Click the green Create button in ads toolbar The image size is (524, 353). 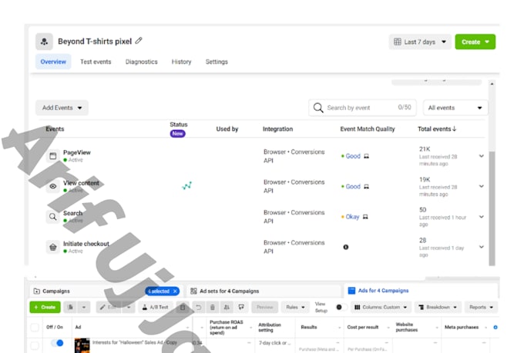click(45, 307)
